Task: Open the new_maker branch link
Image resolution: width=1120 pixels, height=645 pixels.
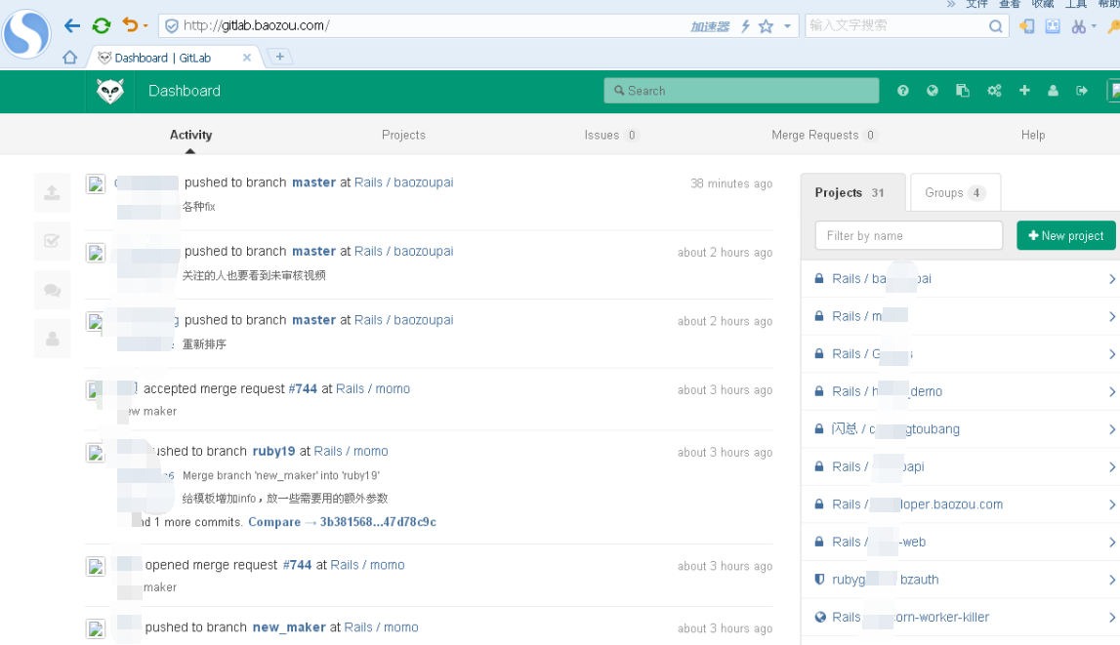Action: [x=289, y=627]
